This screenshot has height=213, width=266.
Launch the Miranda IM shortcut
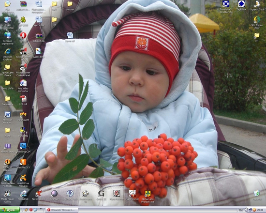(x=23, y=115)
